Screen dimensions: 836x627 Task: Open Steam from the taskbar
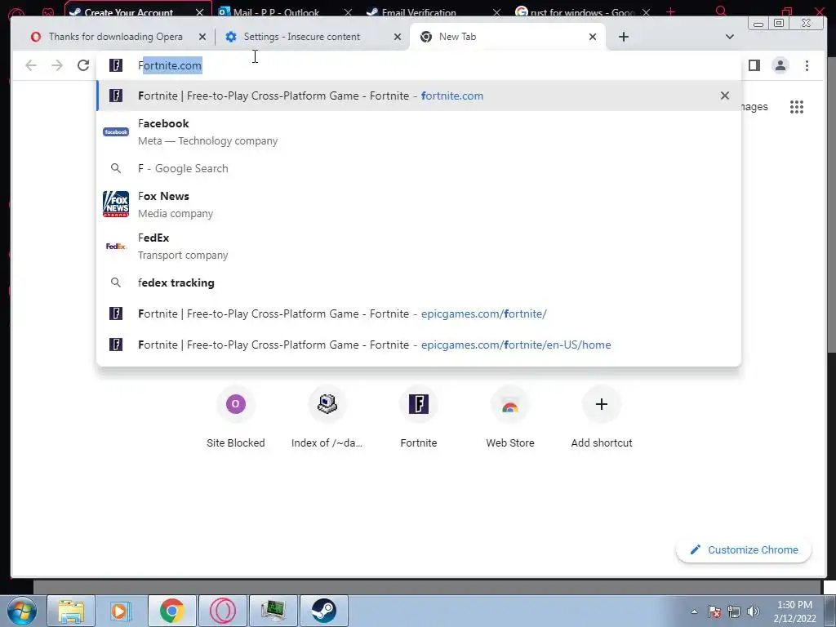coord(323,611)
